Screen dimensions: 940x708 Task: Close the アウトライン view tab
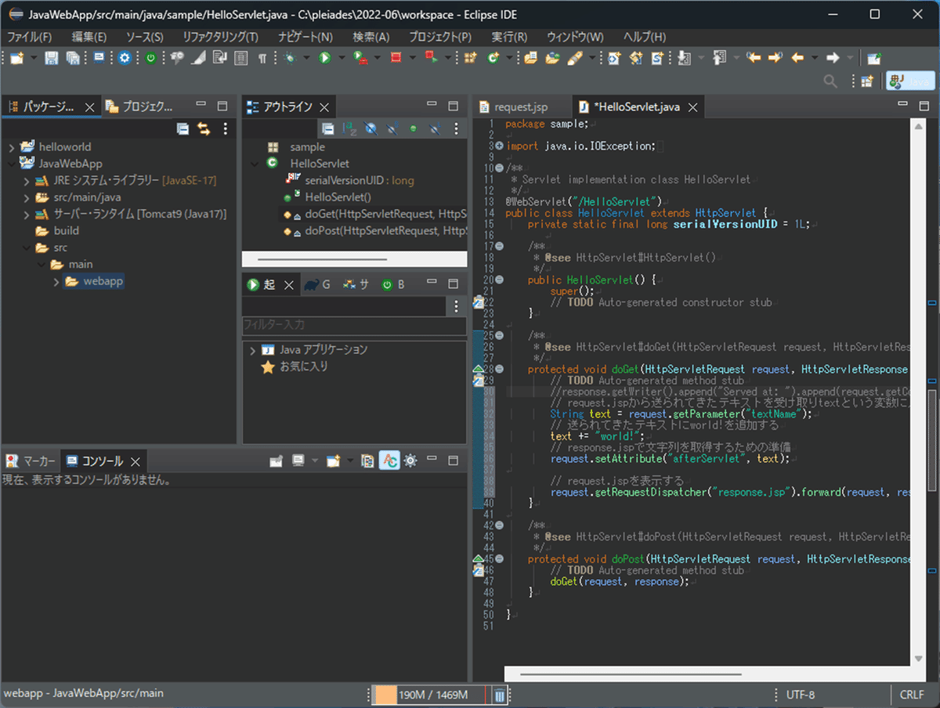coord(324,107)
